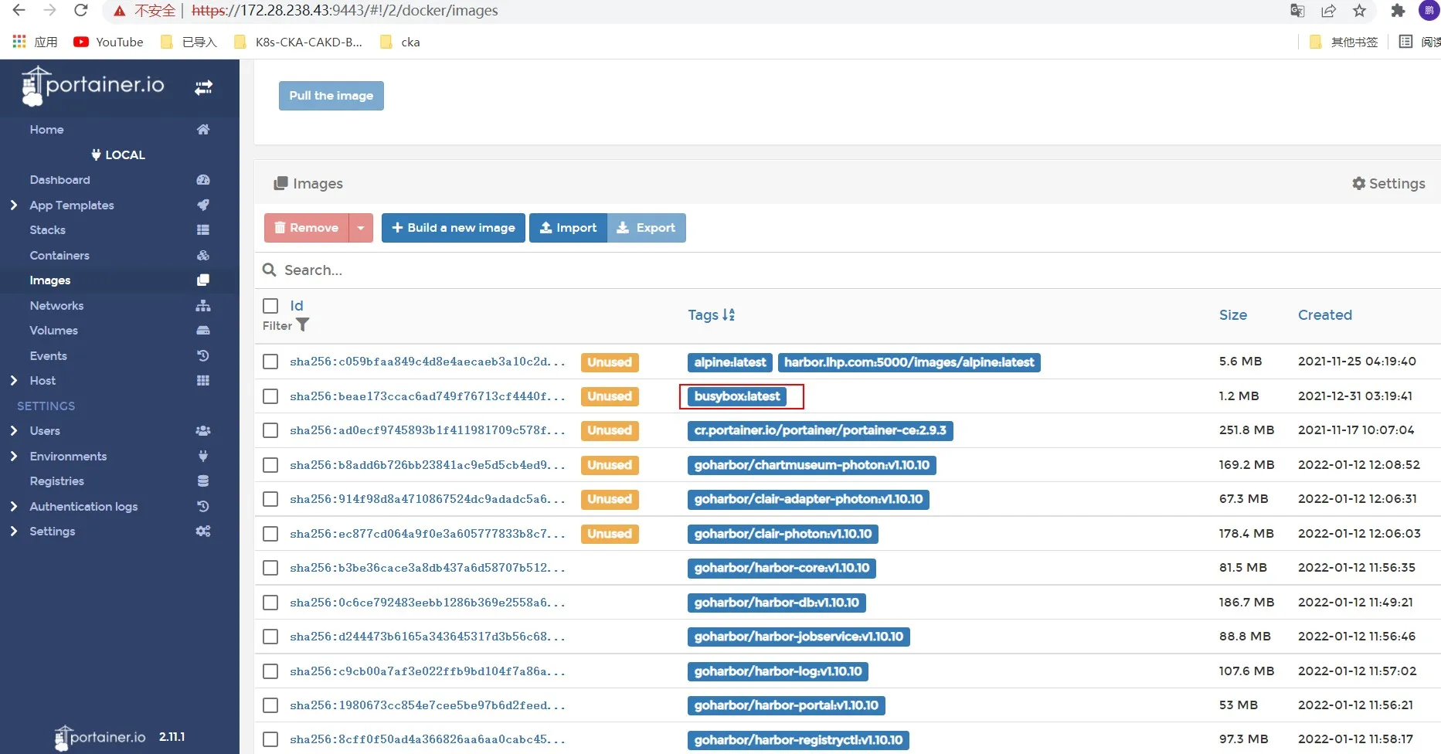Image resolution: width=1441 pixels, height=754 pixels.
Task: Select the portainer-ce:2.9.3 image checkbox
Action: click(270, 430)
